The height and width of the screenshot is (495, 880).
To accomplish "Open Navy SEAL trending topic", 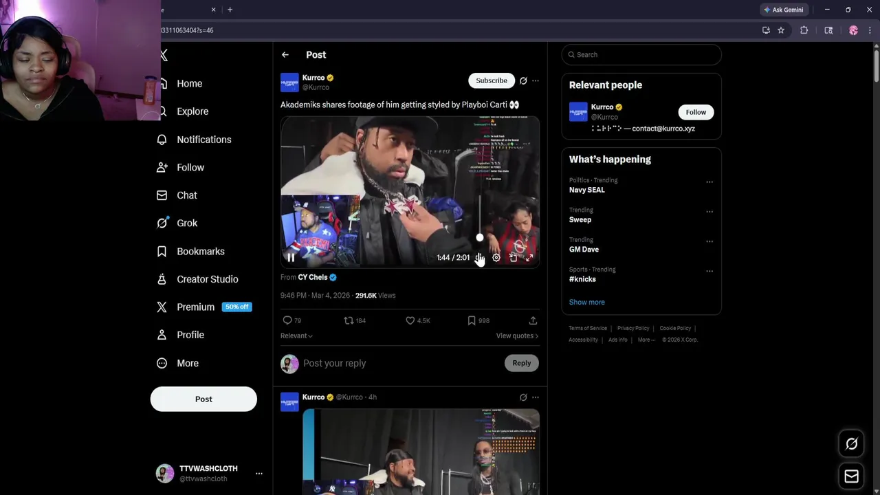I will point(587,190).
